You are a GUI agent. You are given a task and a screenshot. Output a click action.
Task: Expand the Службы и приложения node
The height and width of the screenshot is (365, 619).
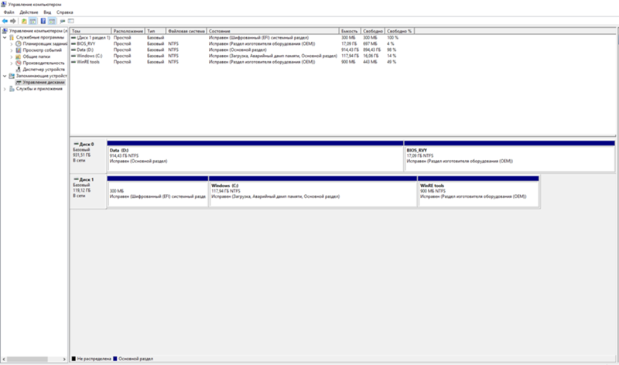coord(5,89)
